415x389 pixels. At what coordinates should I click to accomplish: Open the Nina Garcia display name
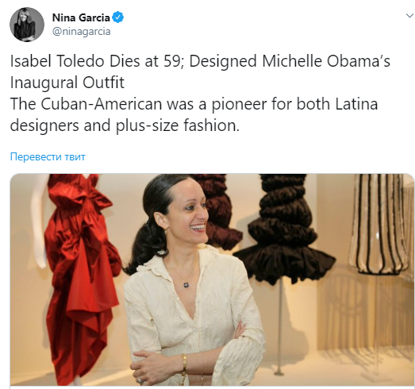click(x=81, y=17)
